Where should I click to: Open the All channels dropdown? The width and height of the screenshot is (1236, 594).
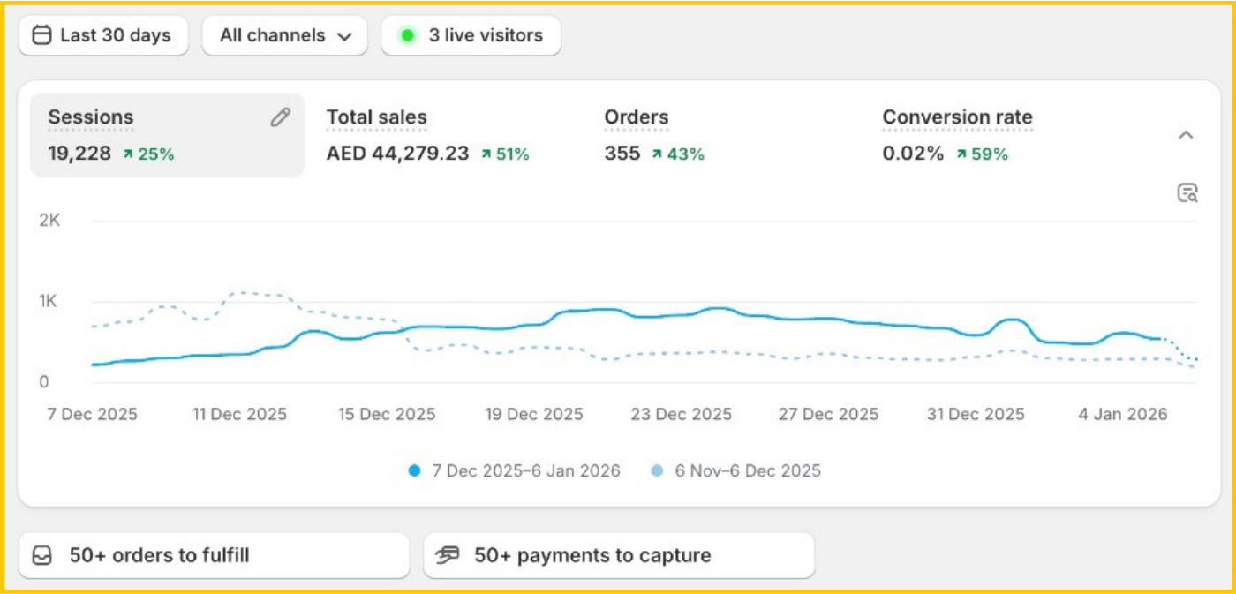pos(285,36)
